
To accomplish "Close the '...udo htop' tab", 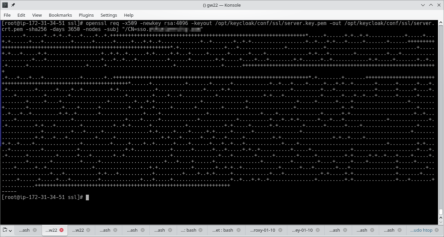I will tap(437, 230).
